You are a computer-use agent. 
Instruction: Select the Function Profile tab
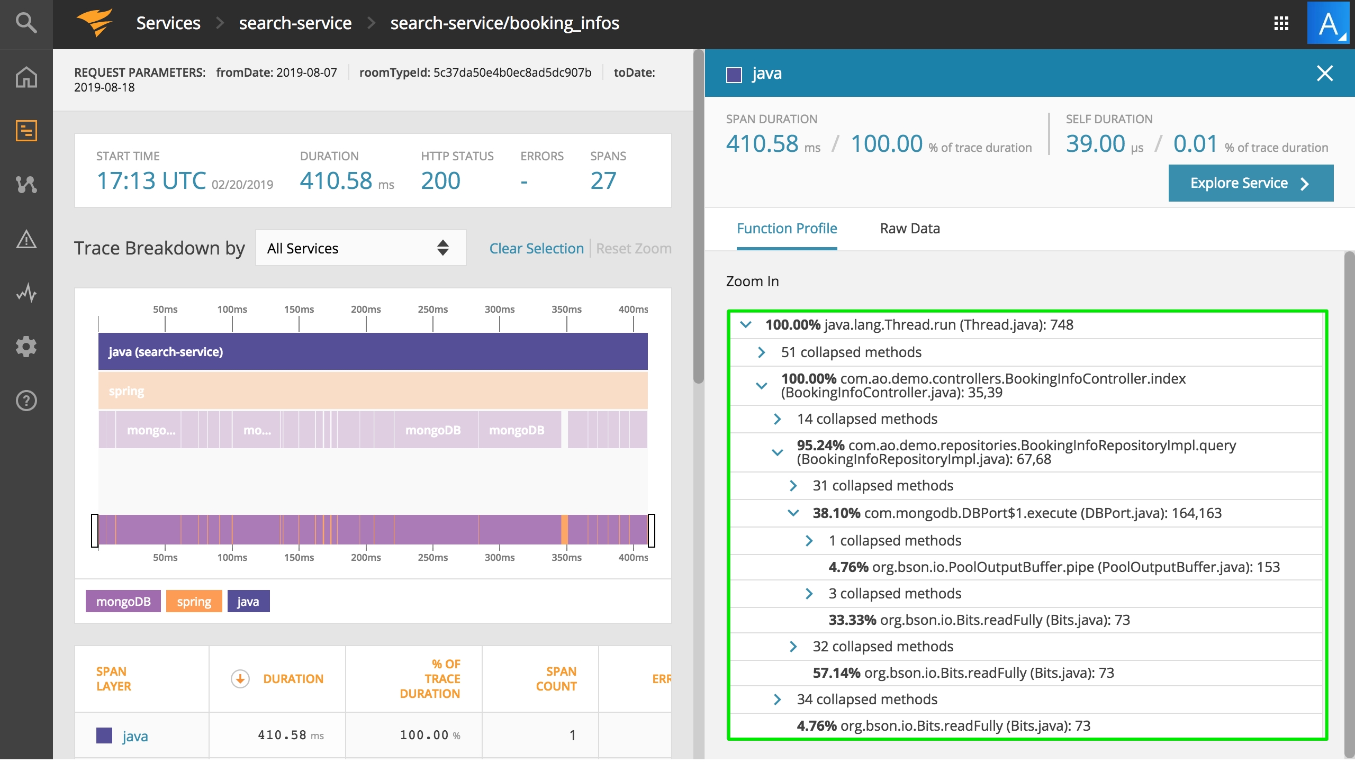pyautogui.click(x=787, y=227)
